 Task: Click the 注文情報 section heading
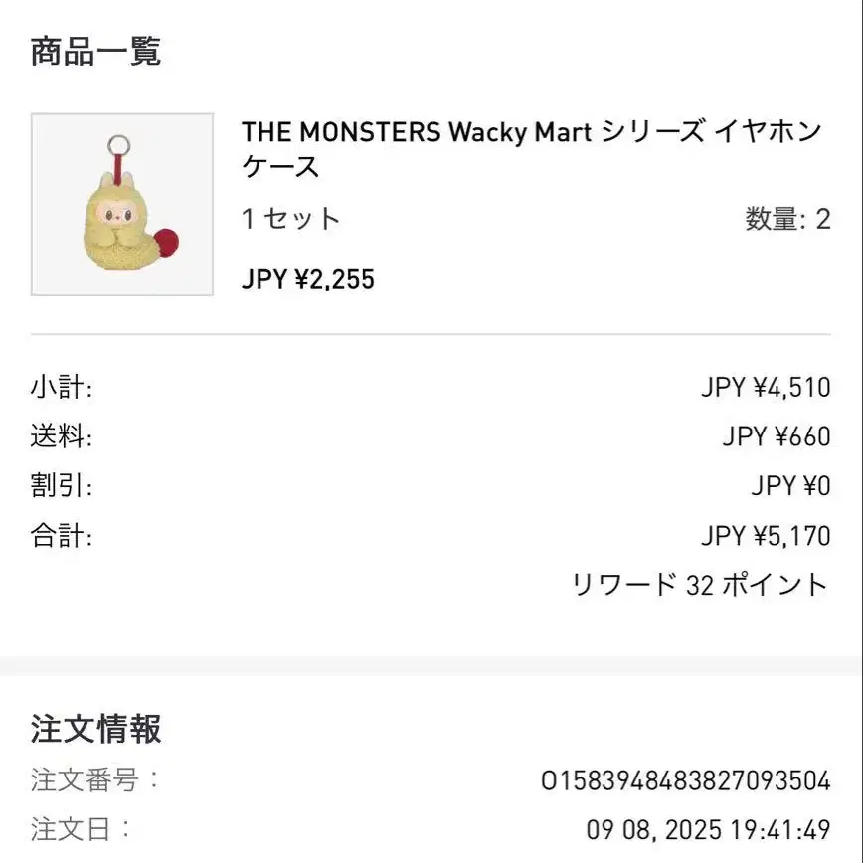coord(95,730)
